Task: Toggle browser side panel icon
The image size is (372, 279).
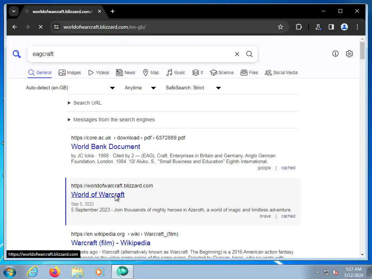Action: (331, 27)
